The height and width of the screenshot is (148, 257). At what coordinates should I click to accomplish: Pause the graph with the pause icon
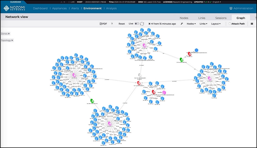click(252, 24)
